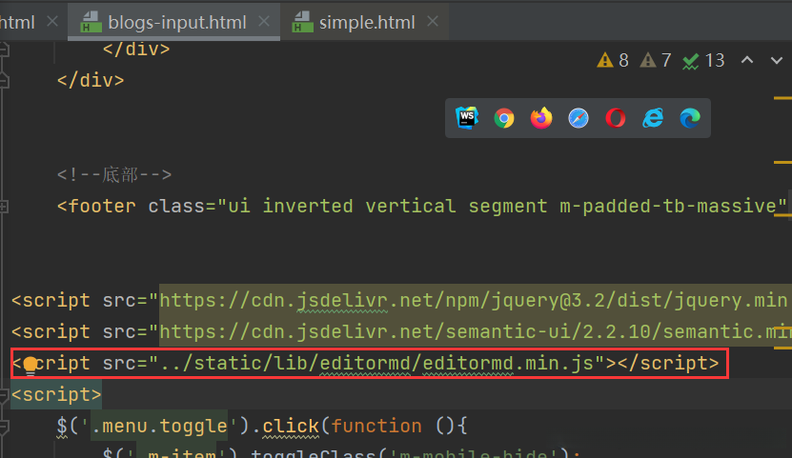Click the jquery CDN script URL
The image size is (792, 458).
474,301
